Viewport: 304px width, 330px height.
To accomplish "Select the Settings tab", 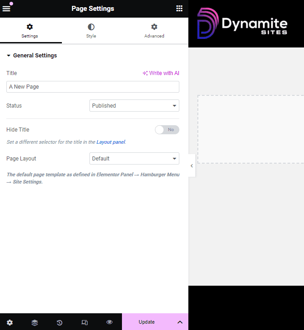I will point(30,31).
